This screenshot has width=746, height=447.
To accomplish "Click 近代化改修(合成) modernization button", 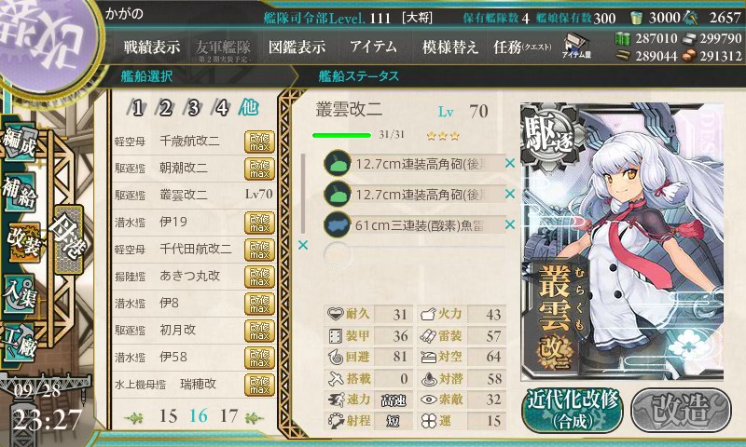I will tap(573, 410).
